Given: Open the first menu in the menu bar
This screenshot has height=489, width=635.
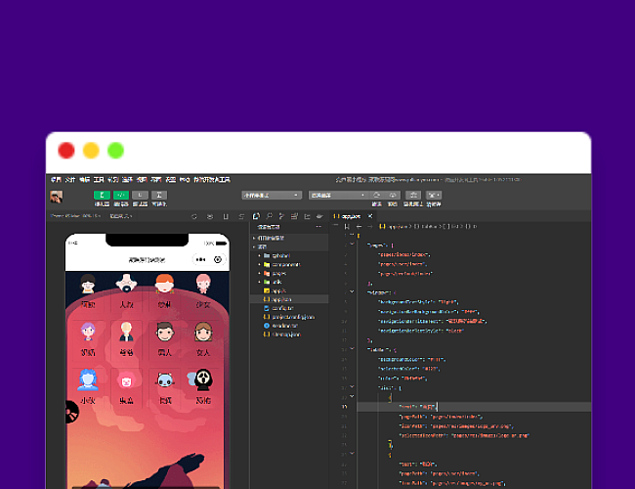Looking at the screenshot, I should [x=56, y=180].
